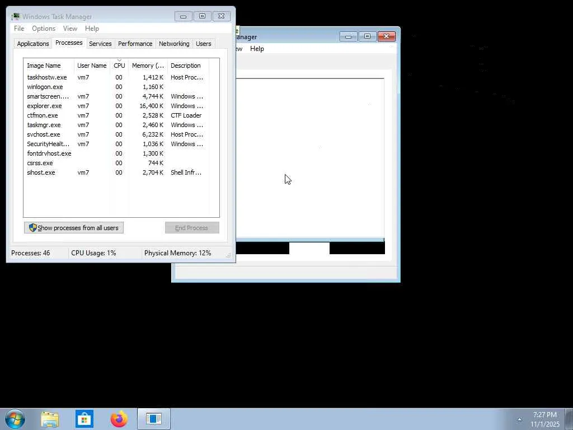Screen dimensions: 573x430
Task: Minimize the background manager window
Action: click(348, 36)
